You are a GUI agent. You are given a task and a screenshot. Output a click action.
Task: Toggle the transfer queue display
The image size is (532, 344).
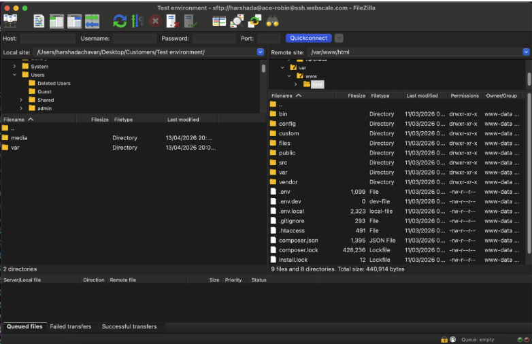click(x=92, y=21)
